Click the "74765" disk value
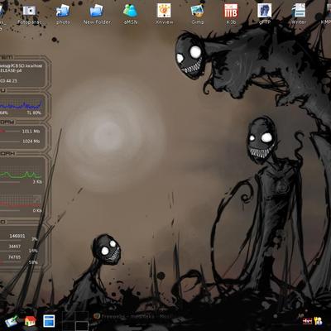The image size is (331, 331). (x=15, y=257)
